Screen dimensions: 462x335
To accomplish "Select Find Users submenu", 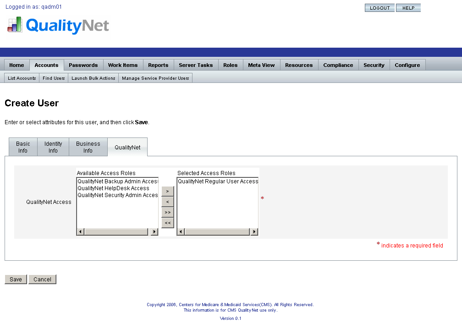I will pyautogui.click(x=54, y=78).
